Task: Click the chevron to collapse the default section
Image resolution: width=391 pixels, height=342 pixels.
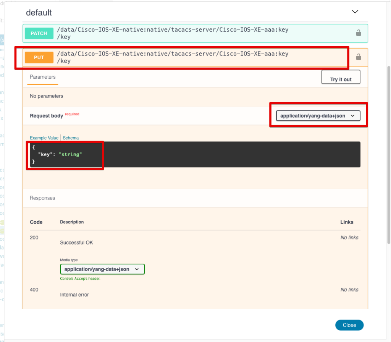Action: pyautogui.click(x=355, y=12)
